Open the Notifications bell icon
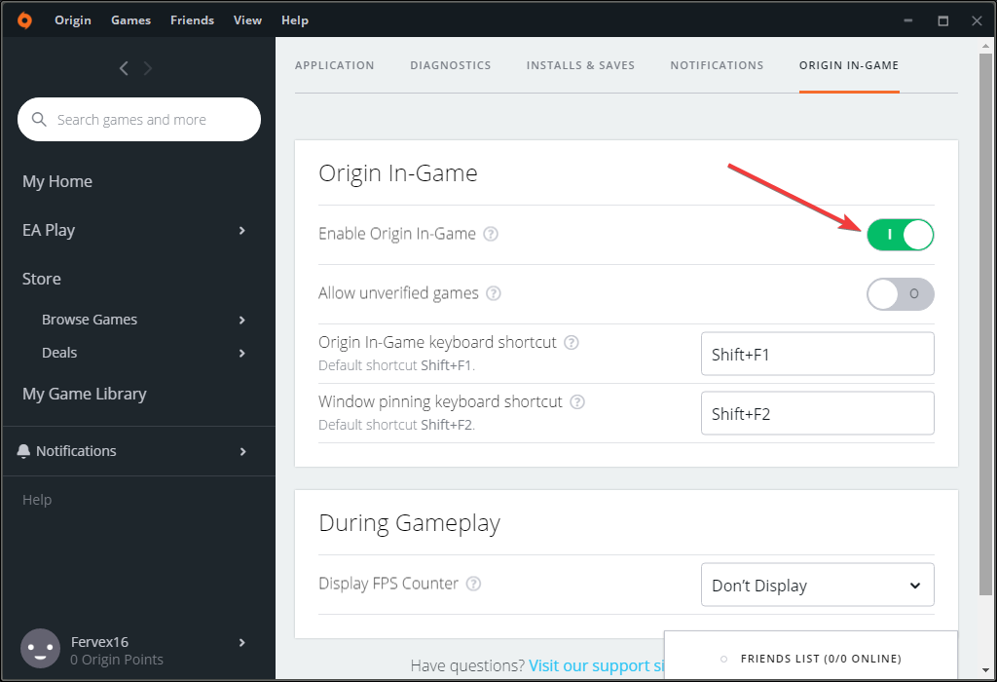The image size is (997, 682). tap(23, 451)
